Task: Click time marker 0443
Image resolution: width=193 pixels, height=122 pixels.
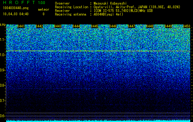Action: coord(58,26)
